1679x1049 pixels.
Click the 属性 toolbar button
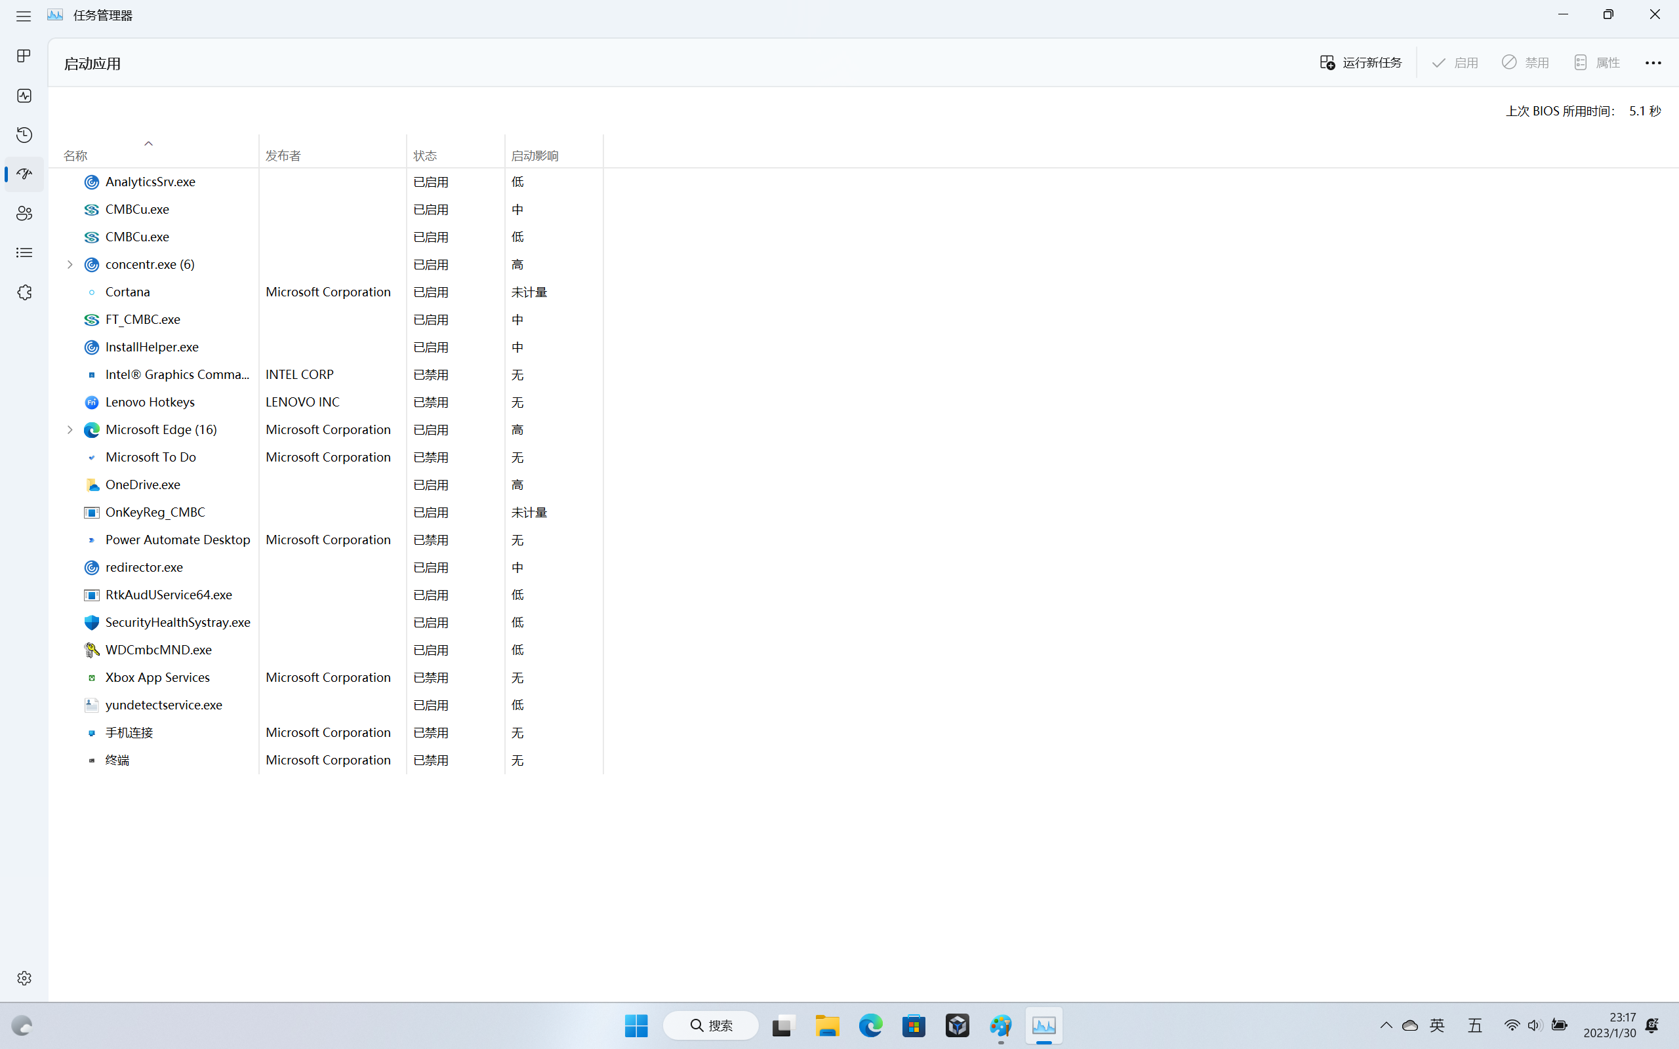pyautogui.click(x=1596, y=62)
